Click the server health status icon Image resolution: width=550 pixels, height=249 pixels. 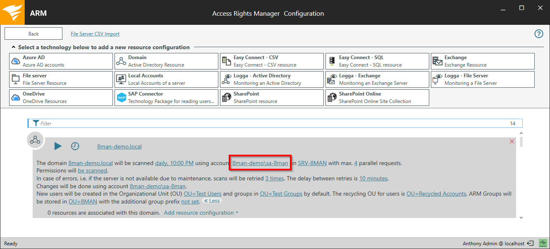point(542,243)
